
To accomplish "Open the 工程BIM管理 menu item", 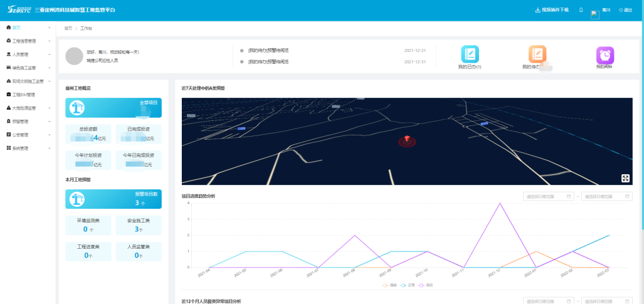I will (x=24, y=95).
